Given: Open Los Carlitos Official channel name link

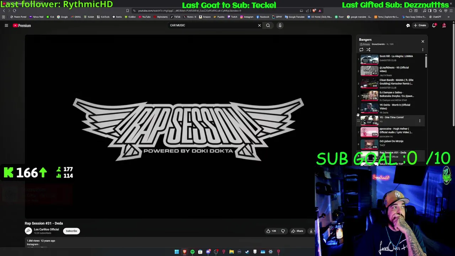Looking at the screenshot, I should pos(46,229).
